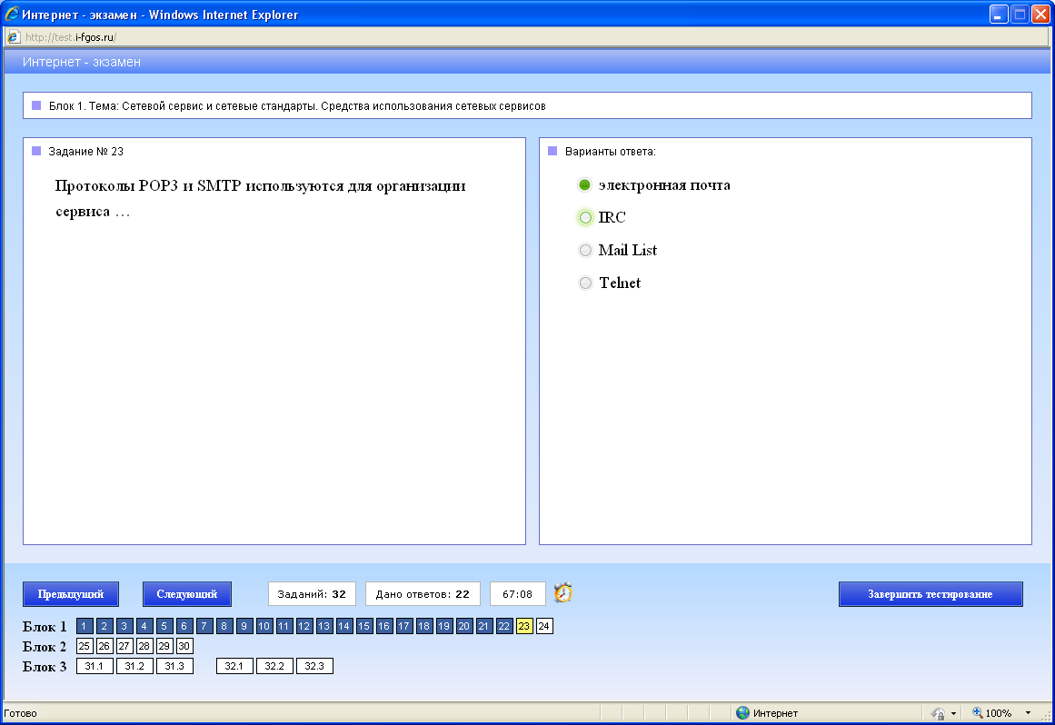Open the zoom level 100% dropdown arrow
Image resolution: width=1055 pixels, height=725 pixels.
[x=1028, y=713]
